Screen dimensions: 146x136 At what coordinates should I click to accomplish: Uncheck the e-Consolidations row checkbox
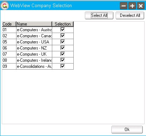pos(63,66)
